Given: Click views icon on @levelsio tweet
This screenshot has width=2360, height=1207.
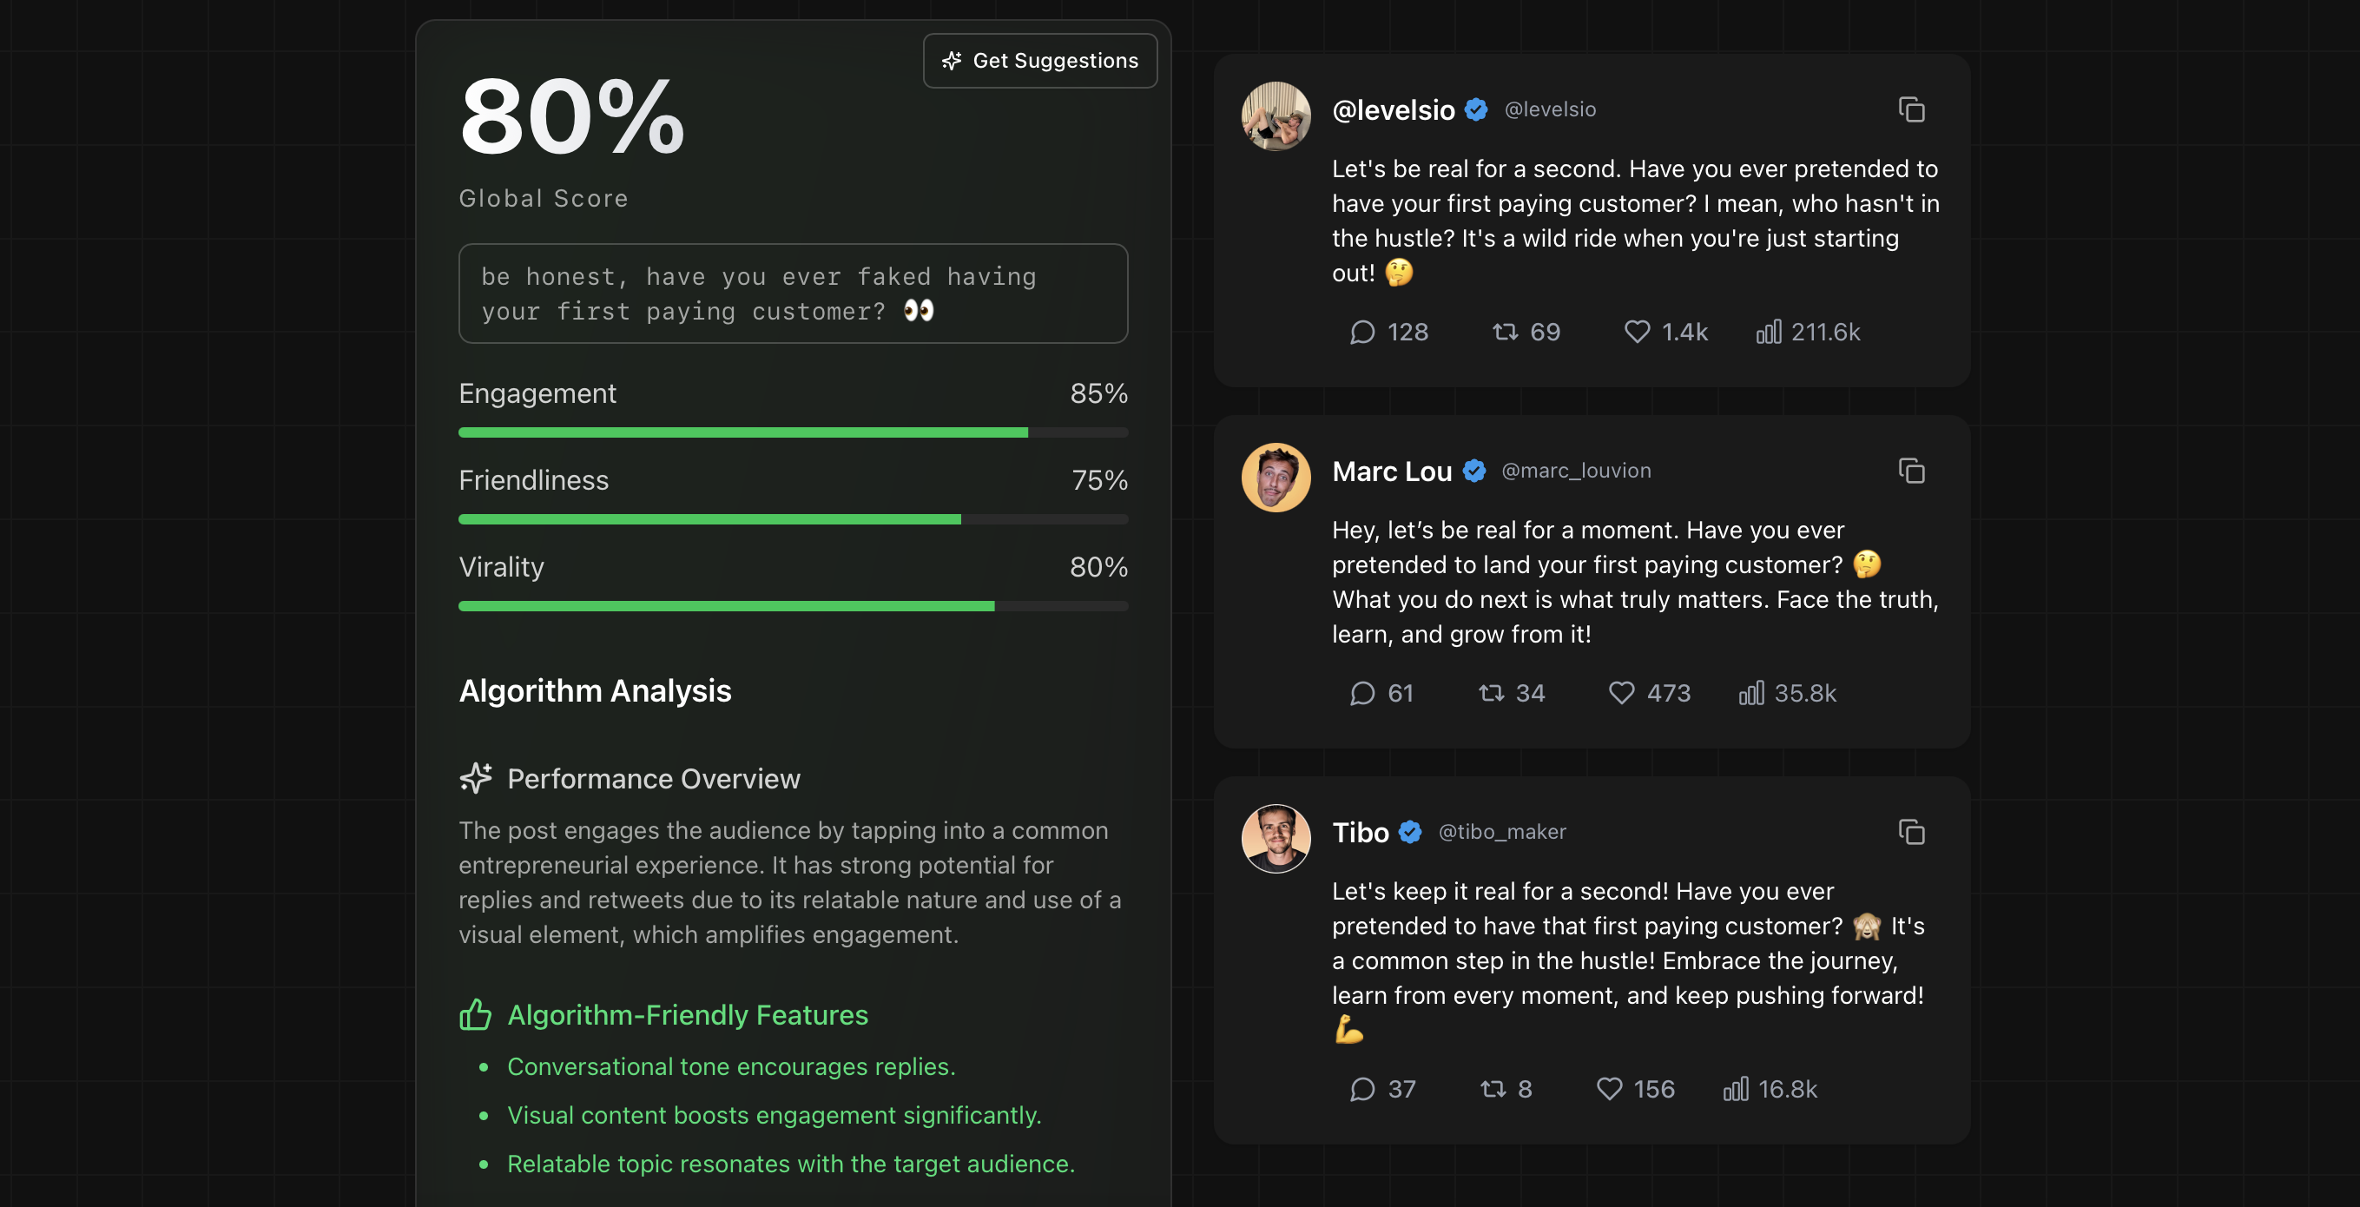Looking at the screenshot, I should coord(1768,332).
